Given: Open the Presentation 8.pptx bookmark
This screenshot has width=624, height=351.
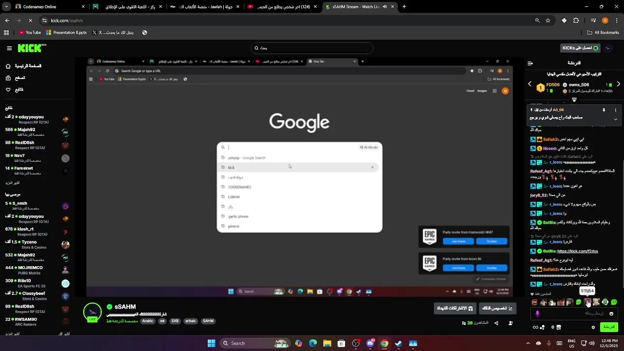Looking at the screenshot, I should (x=66, y=33).
